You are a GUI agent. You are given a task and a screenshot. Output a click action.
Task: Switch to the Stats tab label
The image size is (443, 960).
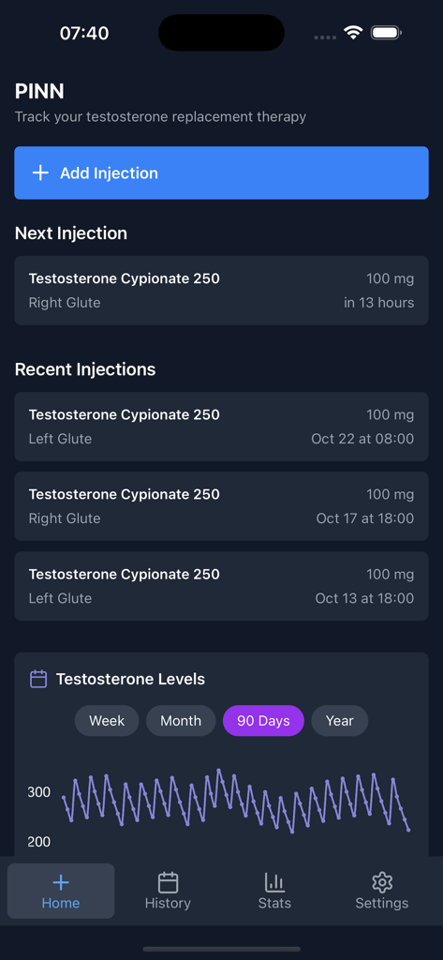(x=274, y=903)
